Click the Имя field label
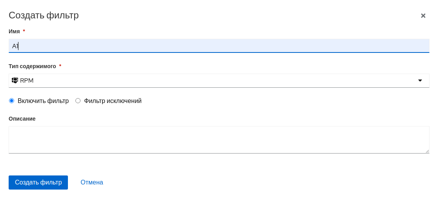This screenshot has width=437, height=197. click(14, 31)
